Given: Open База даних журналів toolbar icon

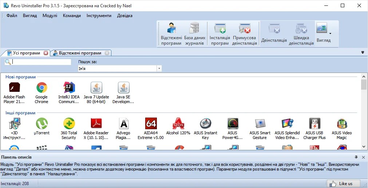Looking at the screenshot, I should click(x=195, y=34).
